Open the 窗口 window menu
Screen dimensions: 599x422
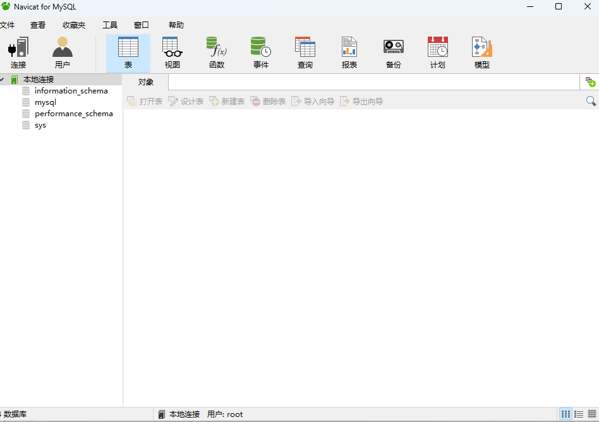pos(142,25)
